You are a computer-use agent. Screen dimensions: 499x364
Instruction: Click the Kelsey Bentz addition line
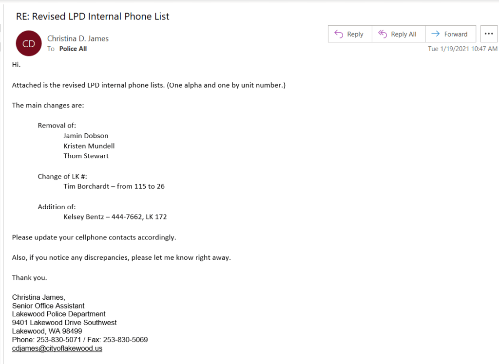point(115,217)
